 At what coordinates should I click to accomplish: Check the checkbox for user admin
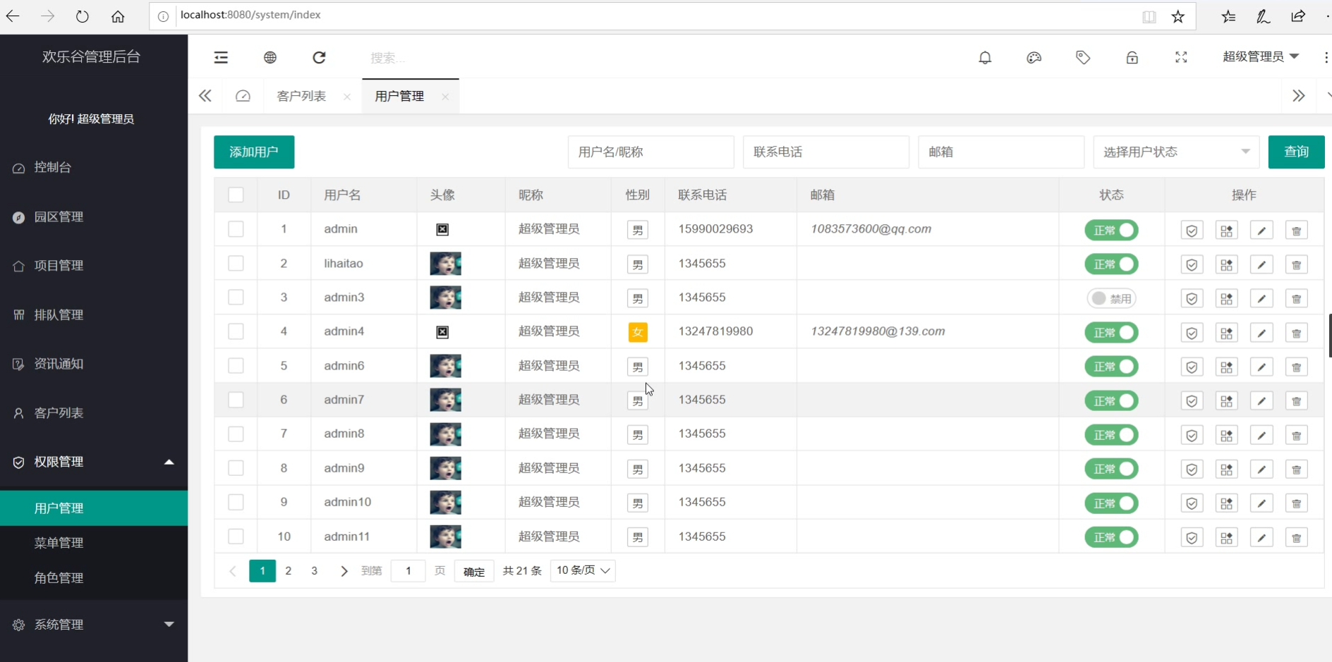tap(236, 229)
